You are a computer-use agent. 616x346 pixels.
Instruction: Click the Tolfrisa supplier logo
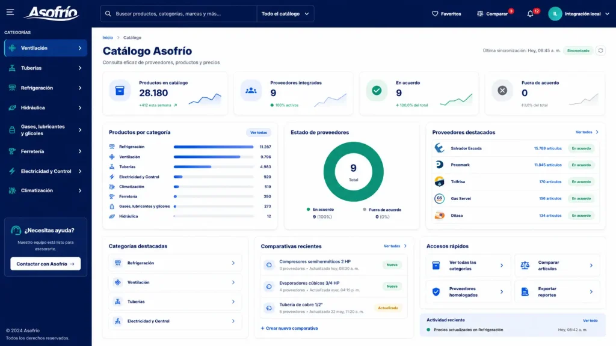point(439,181)
